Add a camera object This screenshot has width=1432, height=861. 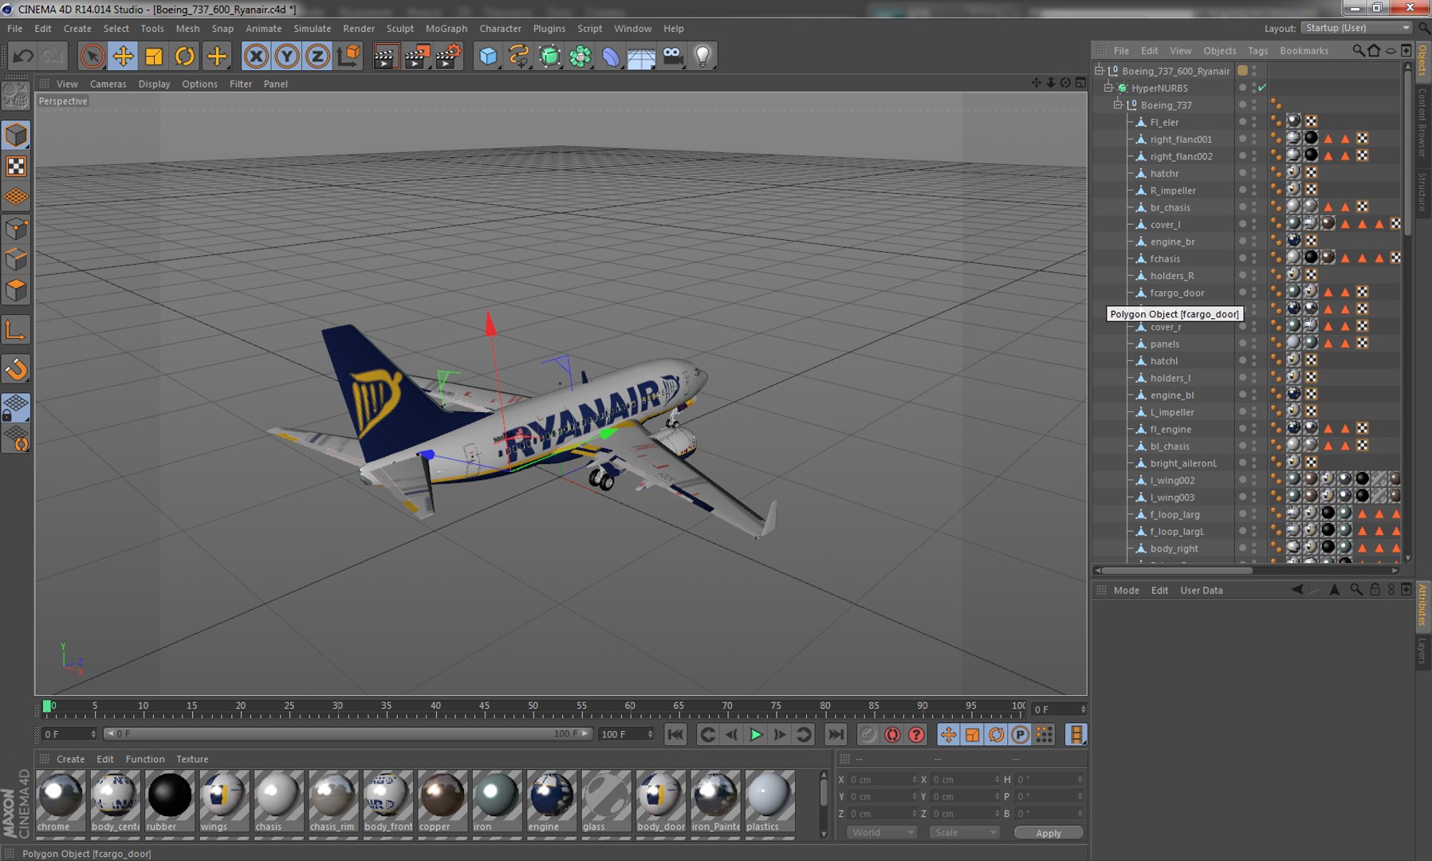[672, 56]
